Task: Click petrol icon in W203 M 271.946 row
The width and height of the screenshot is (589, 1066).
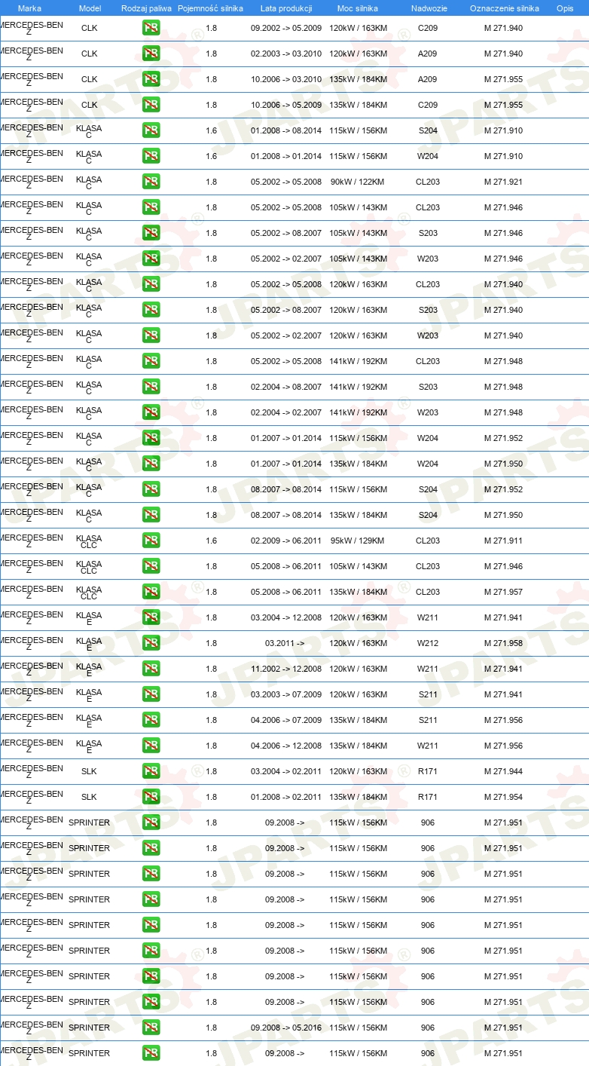Action: [x=151, y=259]
